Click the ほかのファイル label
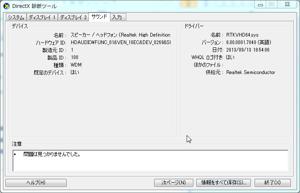 point(209,65)
